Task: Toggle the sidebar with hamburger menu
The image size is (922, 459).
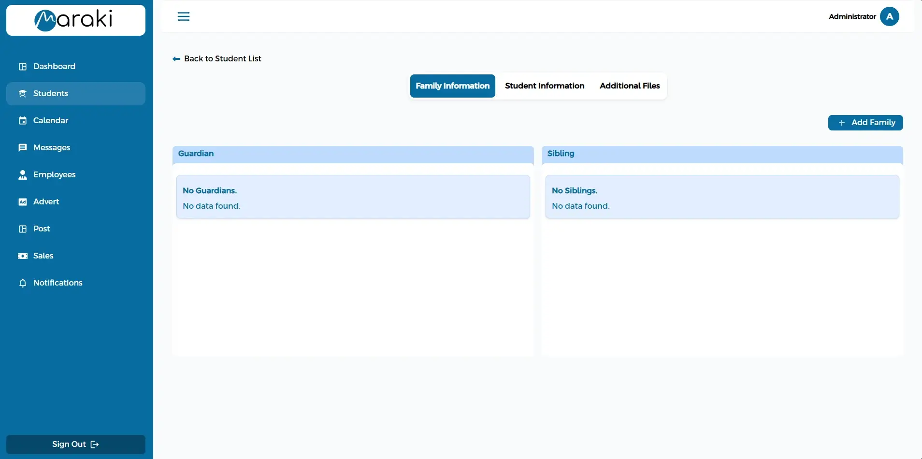Action: (x=184, y=16)
